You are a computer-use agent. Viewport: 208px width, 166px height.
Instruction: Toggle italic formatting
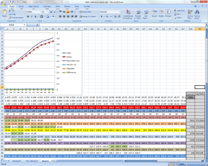(x=32, y=17)
